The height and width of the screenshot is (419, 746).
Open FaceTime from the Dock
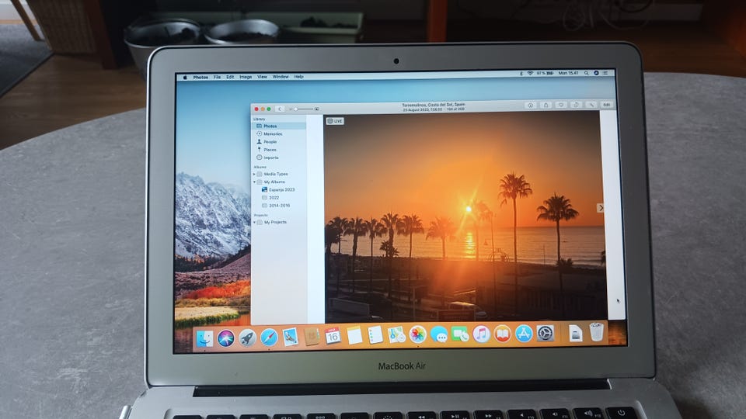point(460,334)
